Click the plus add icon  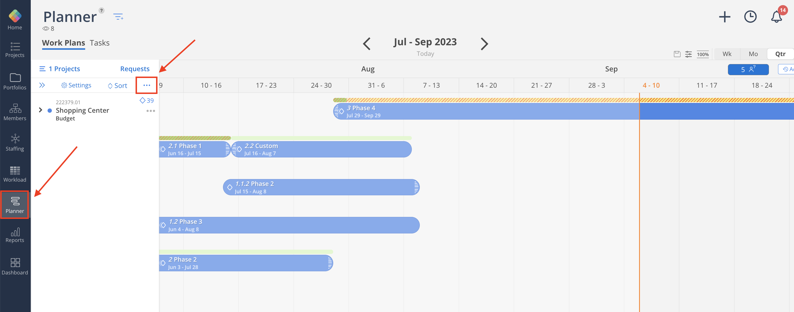(x=724, y=17)
